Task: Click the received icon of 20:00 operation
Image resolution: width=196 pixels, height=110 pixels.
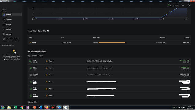Action: tap(31, 61)
